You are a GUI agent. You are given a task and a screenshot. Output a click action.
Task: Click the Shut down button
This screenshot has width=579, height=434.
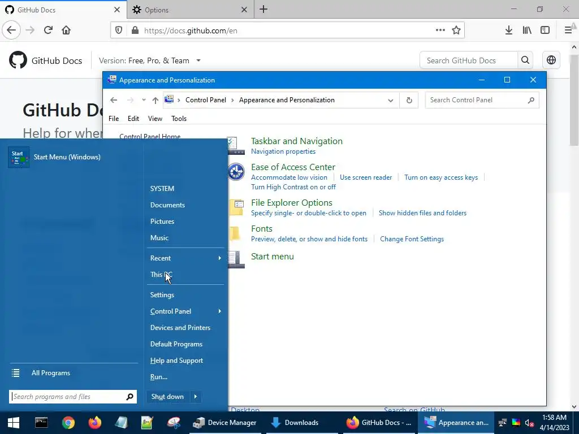point(167,397)
